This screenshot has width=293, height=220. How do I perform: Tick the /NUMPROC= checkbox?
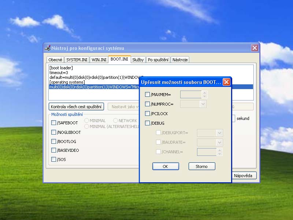point(148,104)
